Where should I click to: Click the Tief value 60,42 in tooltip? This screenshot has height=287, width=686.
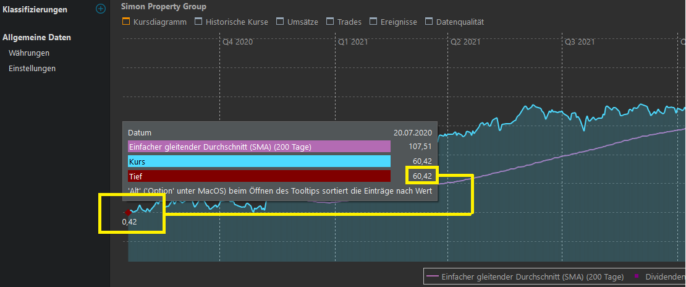click(422, 176)
